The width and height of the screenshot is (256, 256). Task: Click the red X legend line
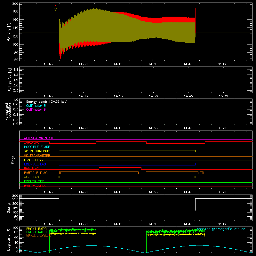(38, 7)
